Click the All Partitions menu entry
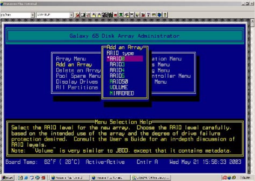255x181 pixels. click(x=77, y=87)
